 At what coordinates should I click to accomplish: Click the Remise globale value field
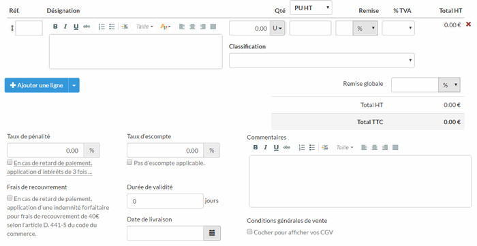(415, 84)
